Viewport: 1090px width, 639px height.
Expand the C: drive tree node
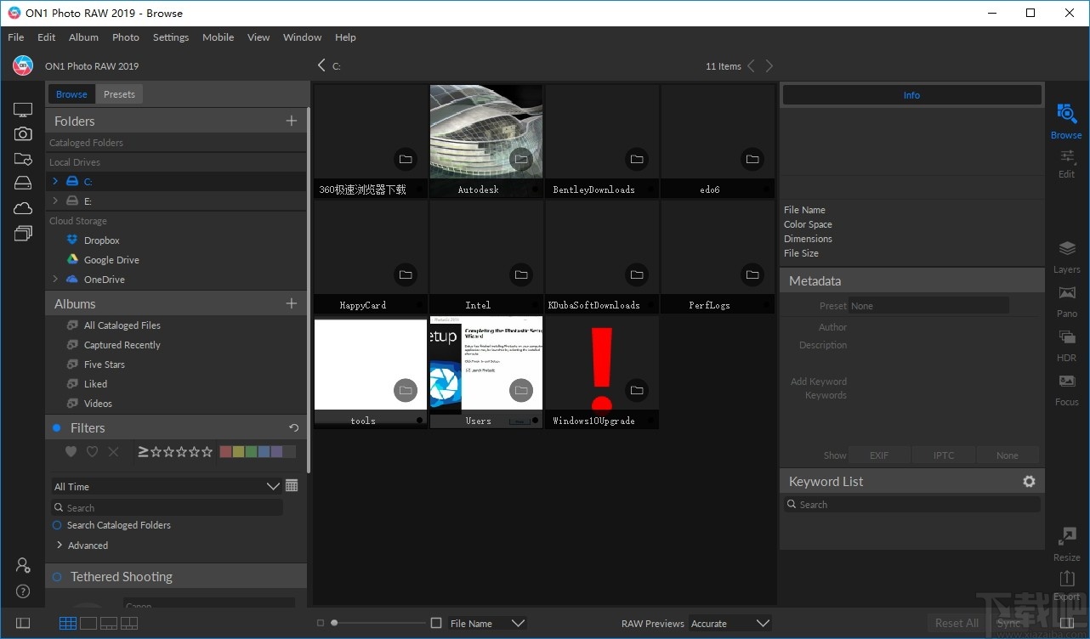(x=55, y=181)
